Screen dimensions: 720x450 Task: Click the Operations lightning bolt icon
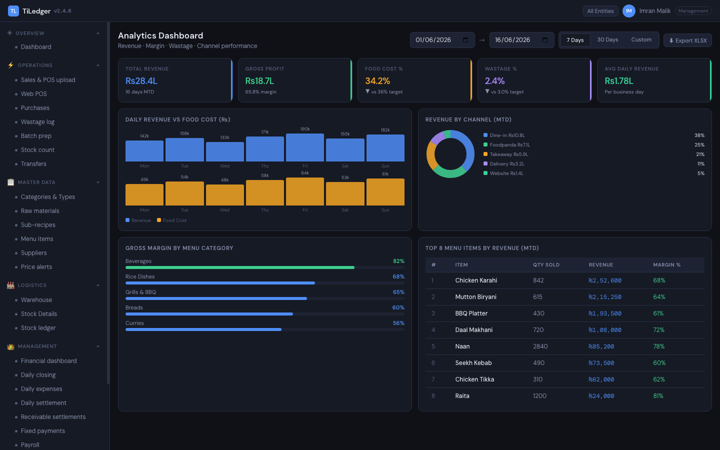pyautogui.click(x=10, y=65)
